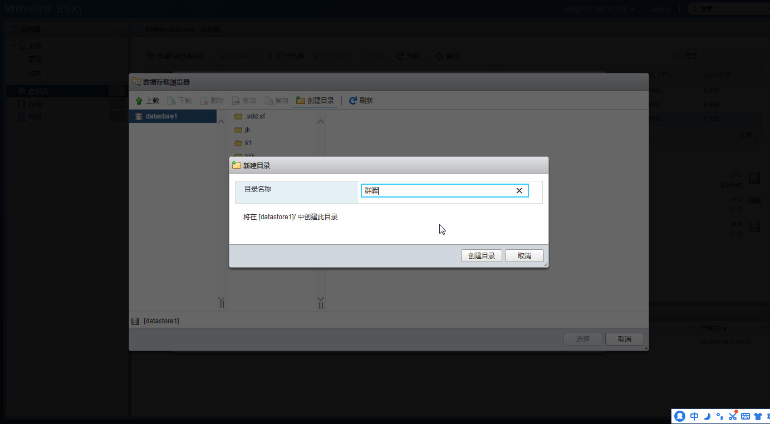Open the k1 folder
The image size is (770, 424).
point(248,143)
